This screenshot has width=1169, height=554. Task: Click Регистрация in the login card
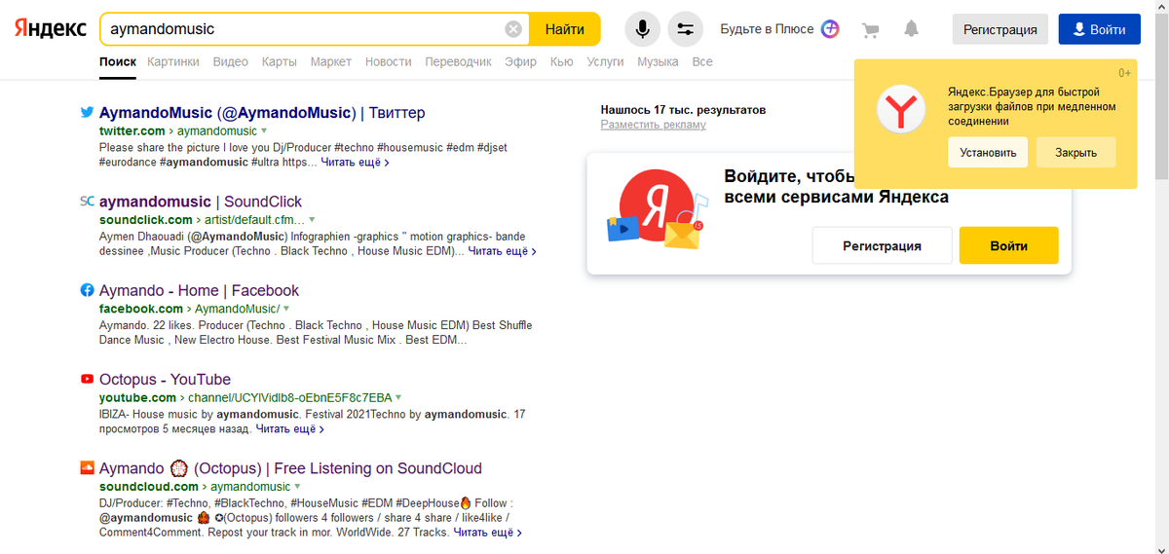pyautogui.click(x=882, y=245)
